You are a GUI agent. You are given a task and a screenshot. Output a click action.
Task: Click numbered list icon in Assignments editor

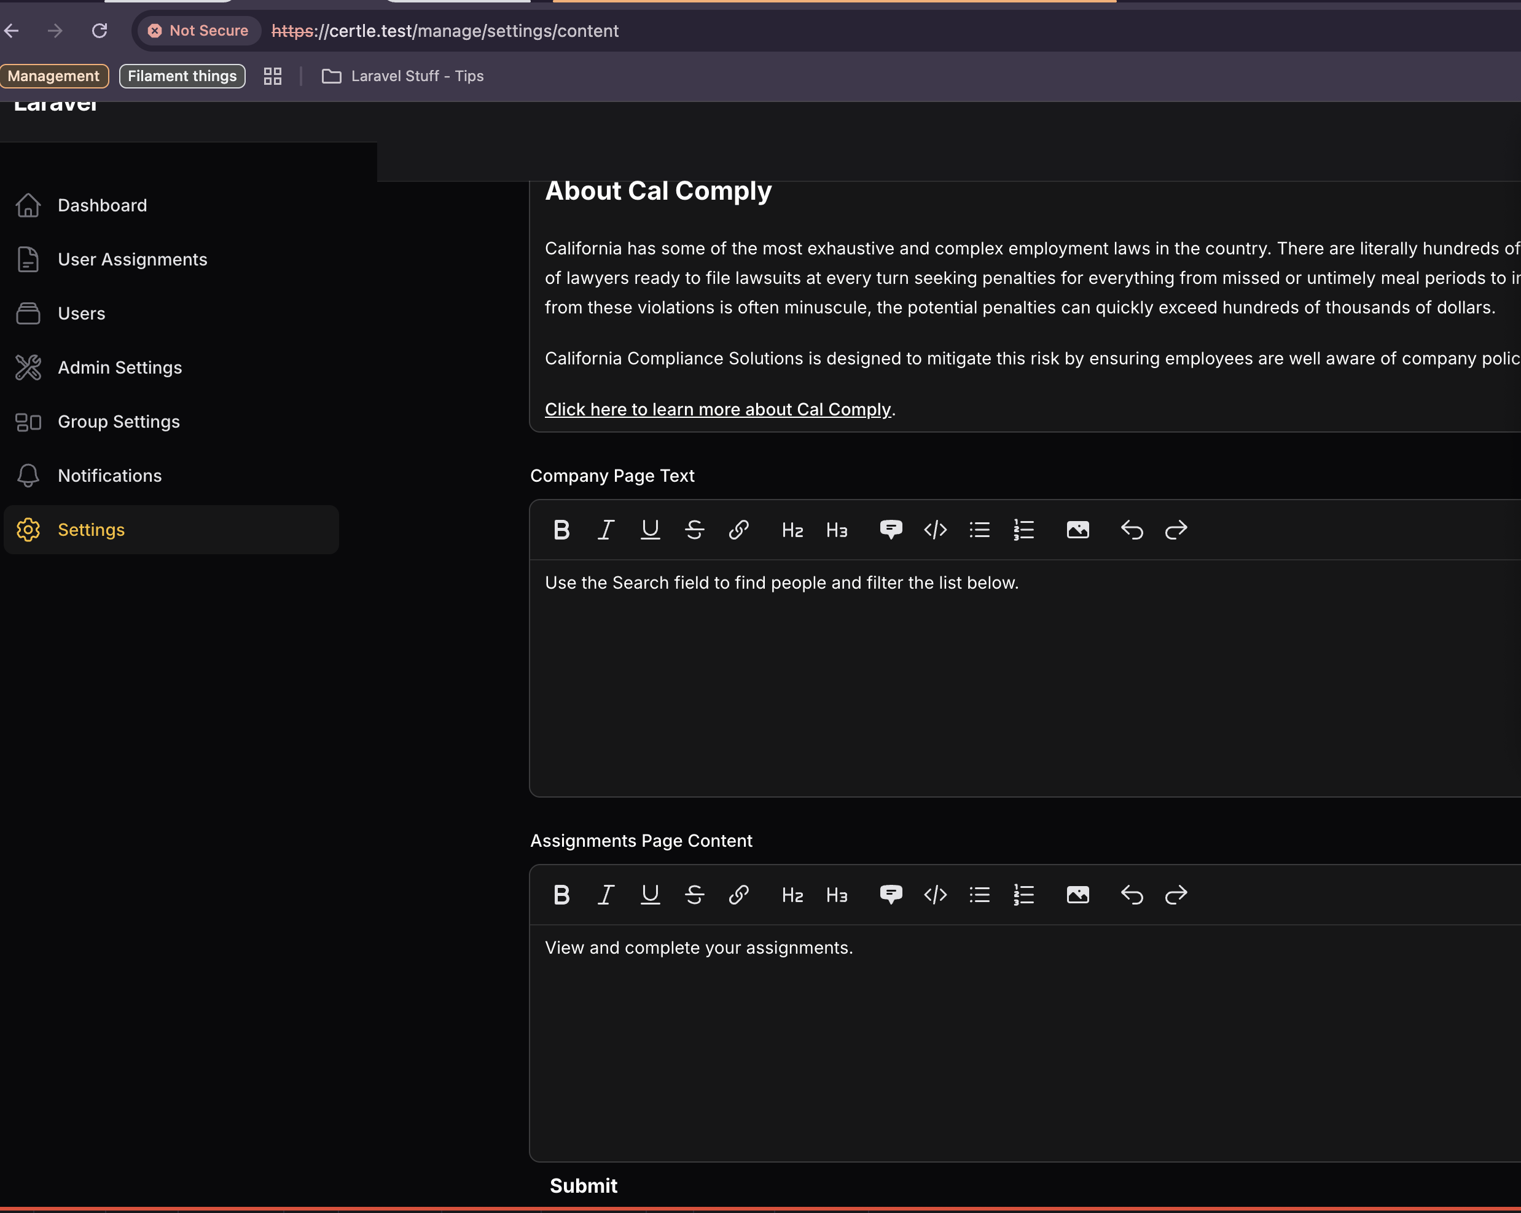pos(1023,895)
